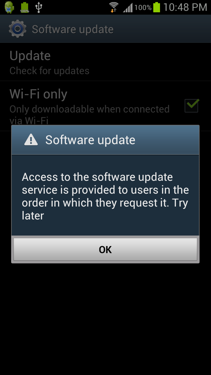Screen dimensions: 211x375
Task: Tap the Check for updates subtitle text
Action: pos(49,71)
